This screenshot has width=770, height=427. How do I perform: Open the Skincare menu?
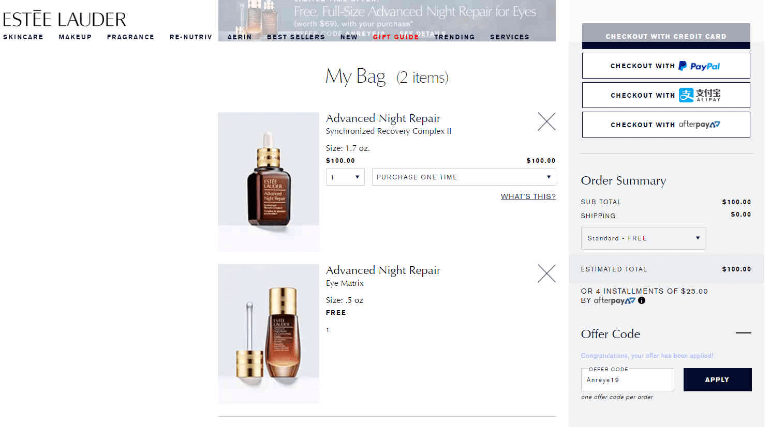[23, 37]
